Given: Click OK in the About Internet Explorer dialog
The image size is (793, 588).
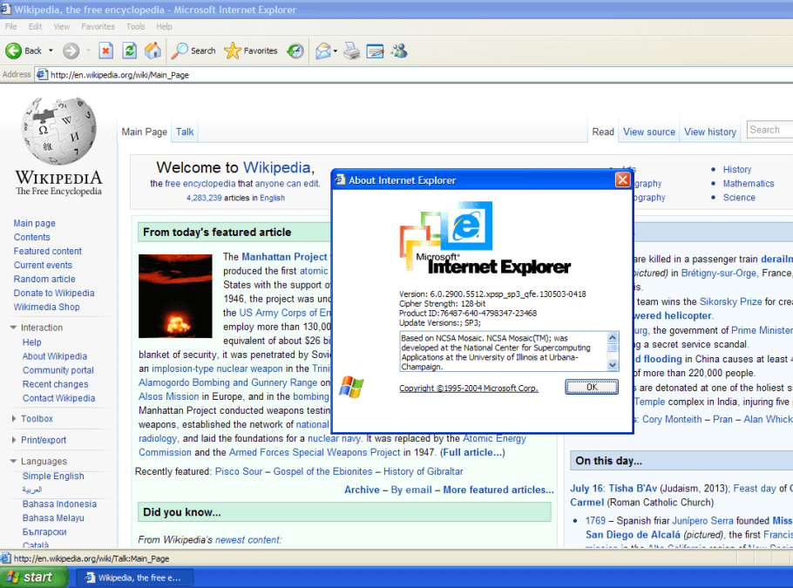Looking at the screenshot, I should click(591, 387).
